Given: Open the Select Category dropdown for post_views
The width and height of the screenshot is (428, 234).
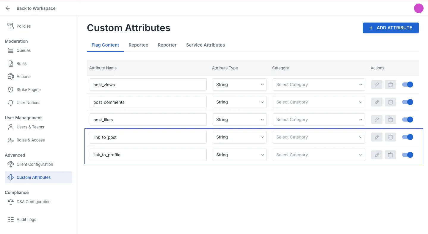Looking at the screenshot, I should coord(319,85).
